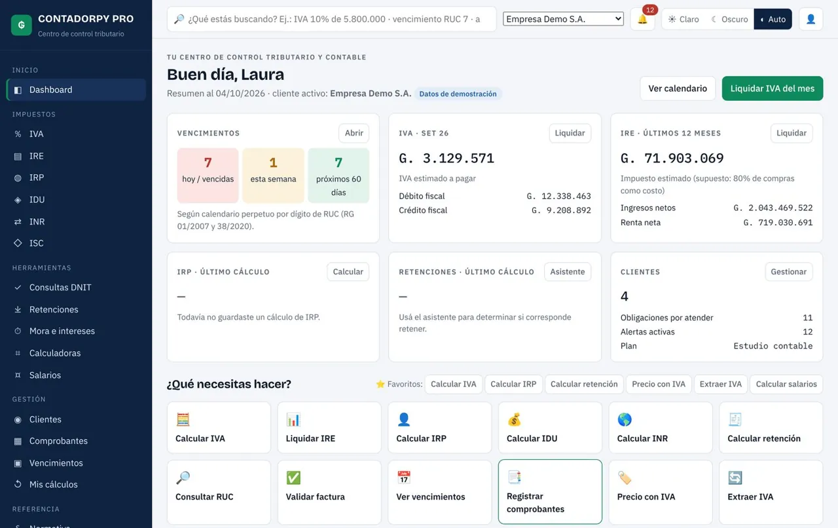Click the Liquidar IVA del mes button
Image resolution: width=838 pixels, height=528 pixels.
point(773,88)
